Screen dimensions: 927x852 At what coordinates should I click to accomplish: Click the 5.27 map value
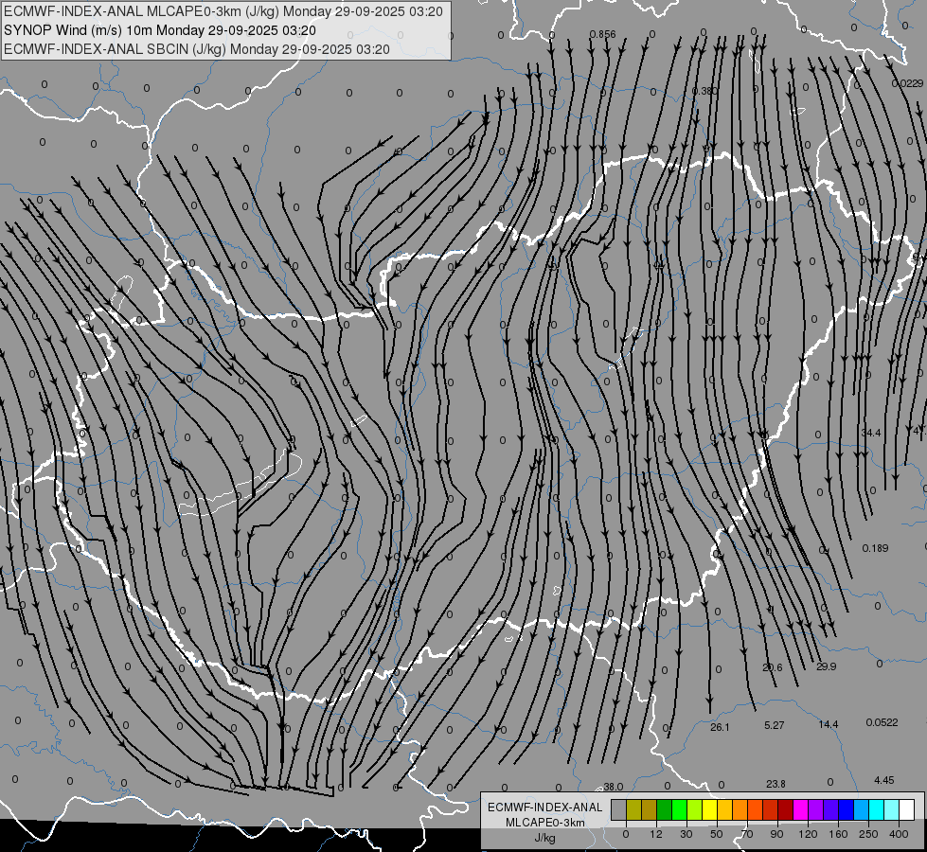[774, 725]
